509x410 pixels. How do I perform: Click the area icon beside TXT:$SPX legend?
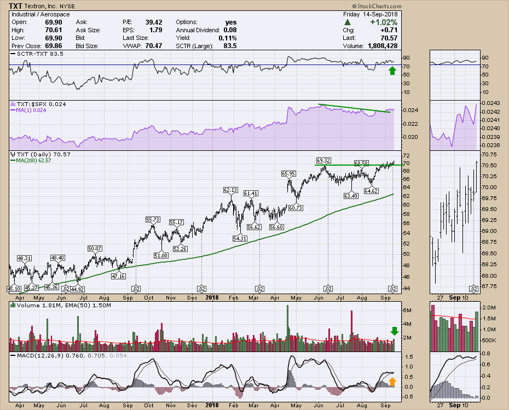point(13,104)
